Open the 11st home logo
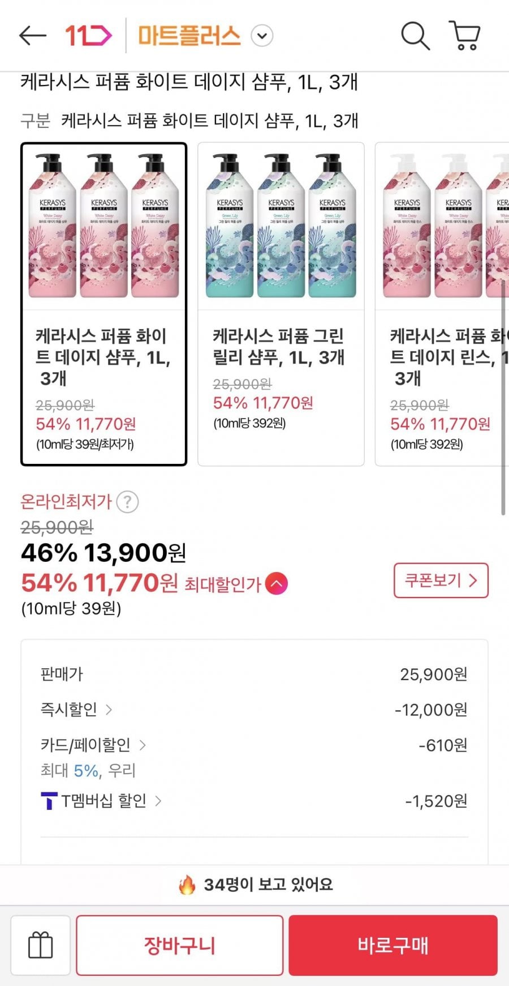509x986 pixels. point(88,36)
